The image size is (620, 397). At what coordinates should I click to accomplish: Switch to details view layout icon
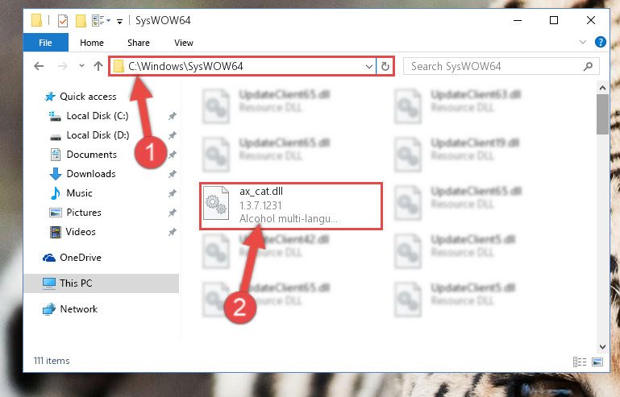(x=579, y=362)
